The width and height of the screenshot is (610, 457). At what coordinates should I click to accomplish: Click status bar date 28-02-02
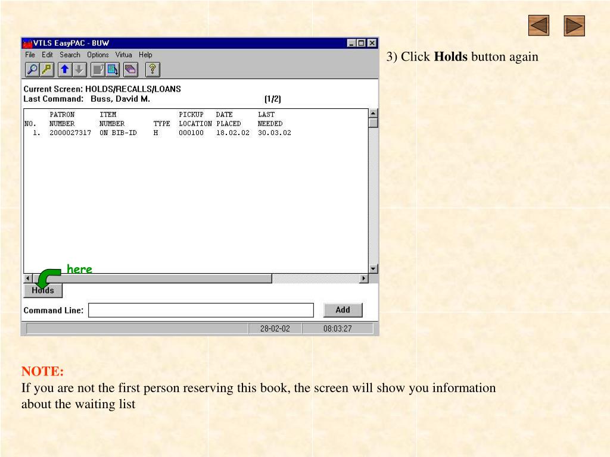(x=275, y=328)
